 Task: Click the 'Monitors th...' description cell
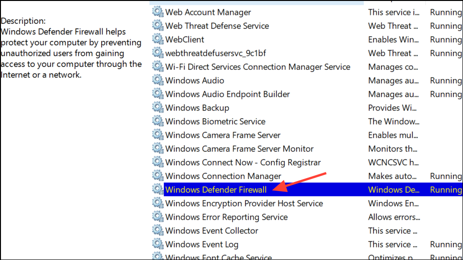click(x=393, y=149)
